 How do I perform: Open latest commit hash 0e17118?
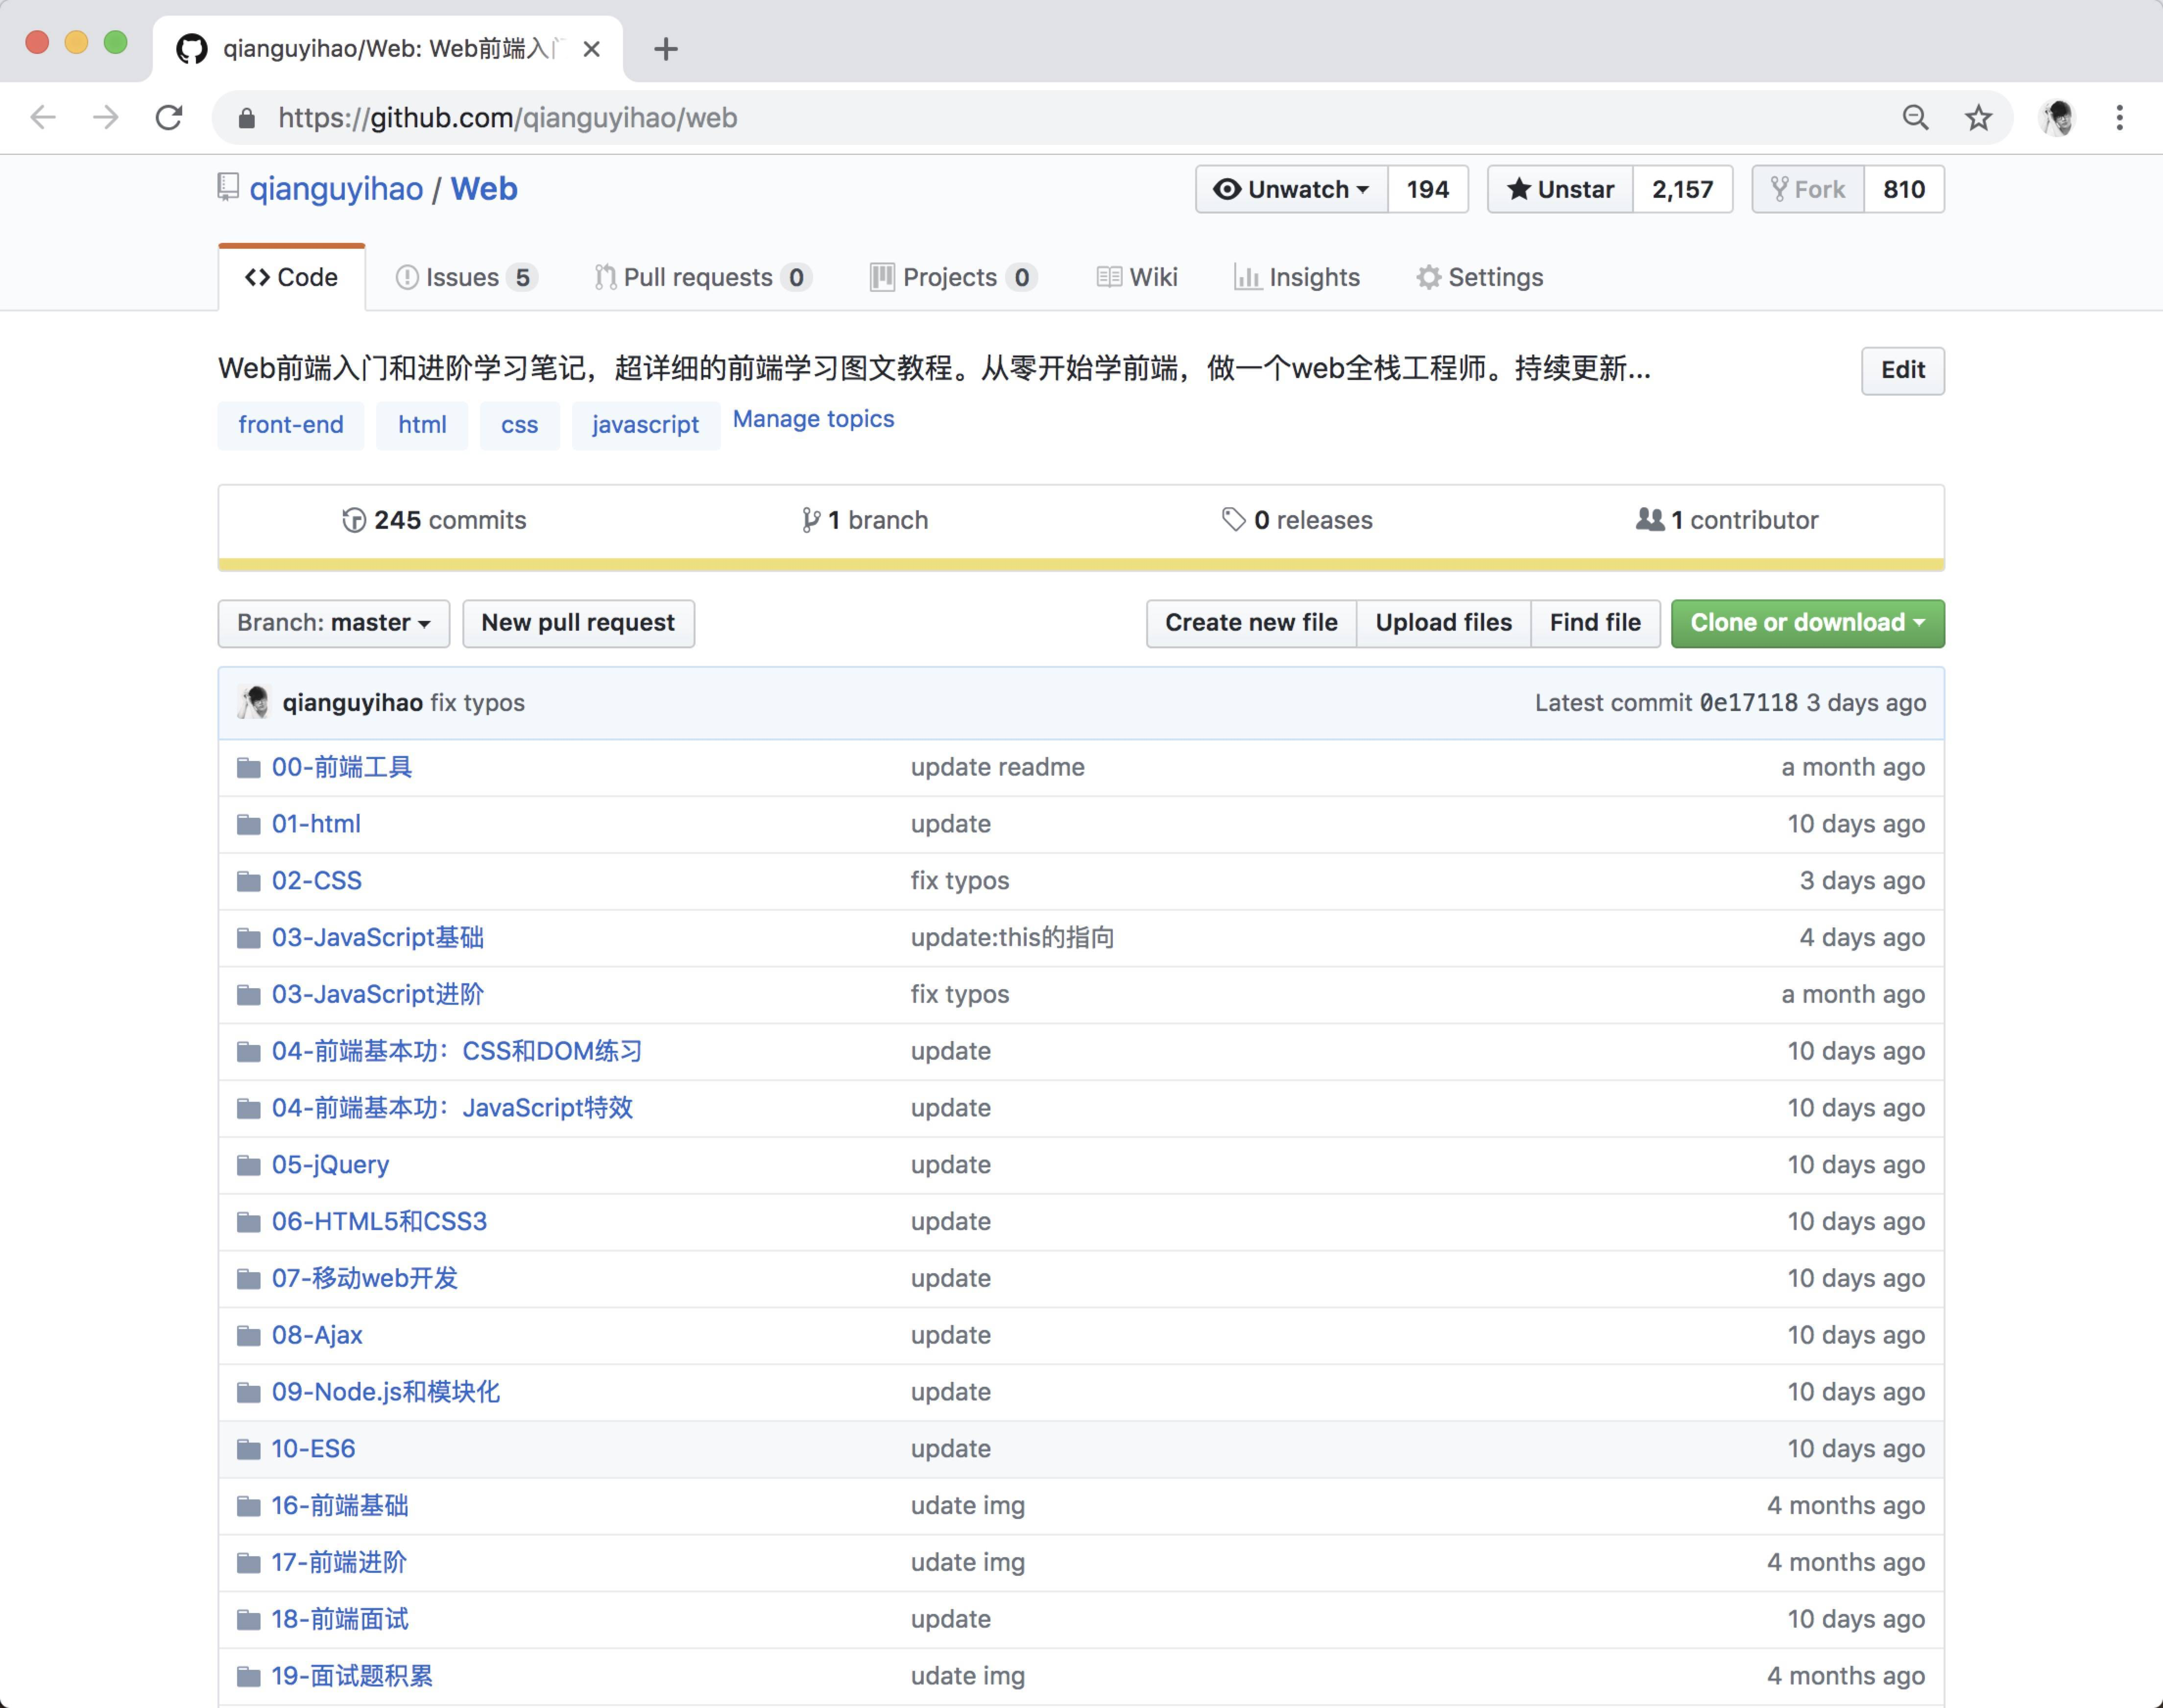pos(1748,703)
